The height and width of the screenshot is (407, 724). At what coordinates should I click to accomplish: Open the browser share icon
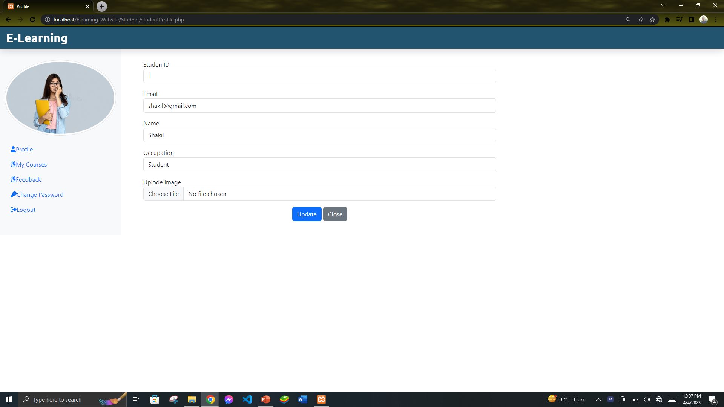[x=640, y=19]
